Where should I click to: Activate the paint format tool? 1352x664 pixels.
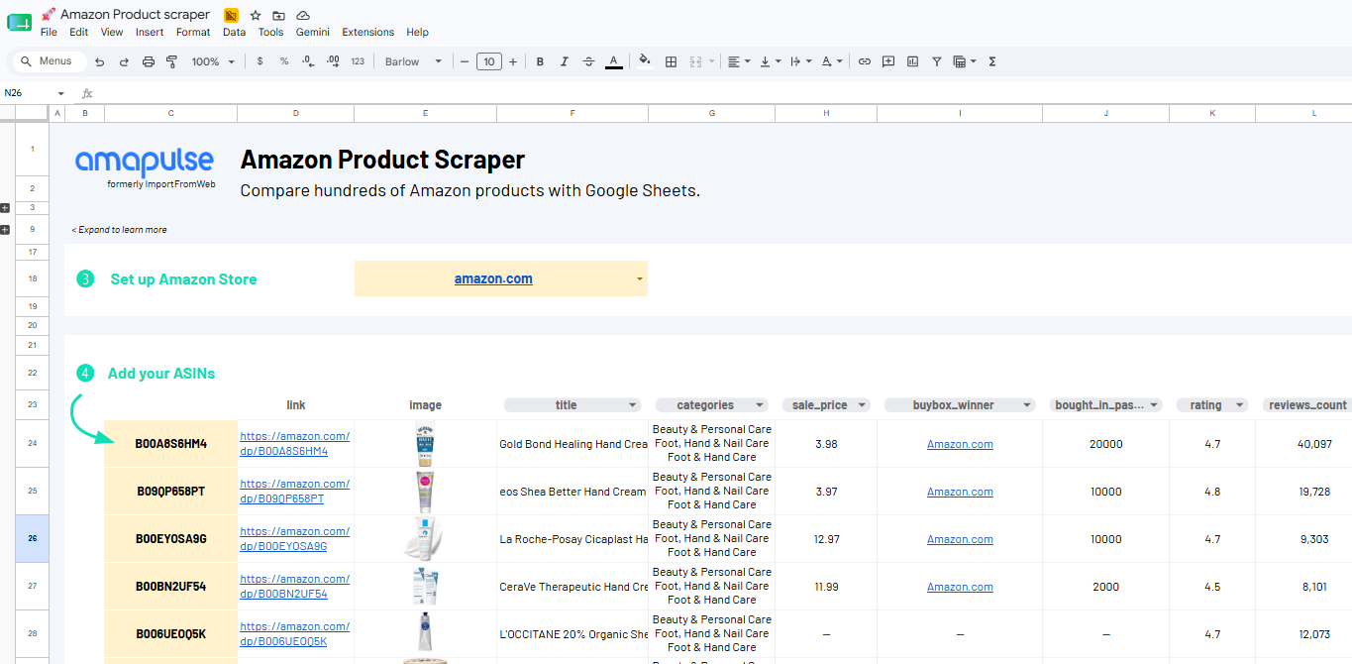(x=172, y=61)
